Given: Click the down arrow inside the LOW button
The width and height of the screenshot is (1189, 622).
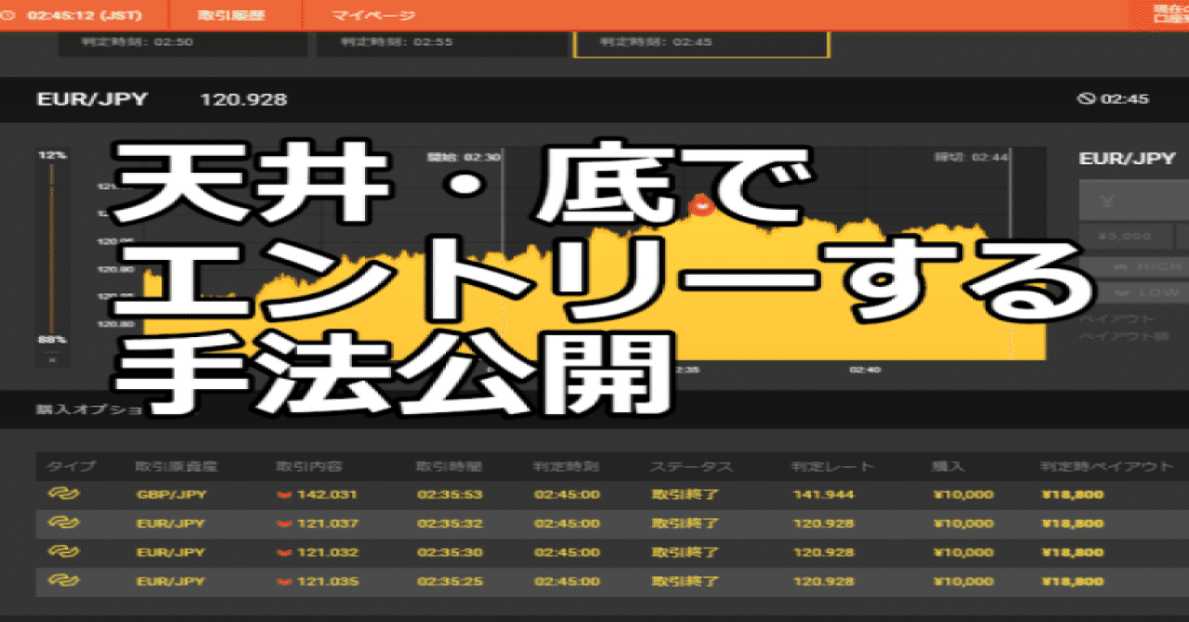Looking at the screenshot, I should click(x=1121, y=292).
